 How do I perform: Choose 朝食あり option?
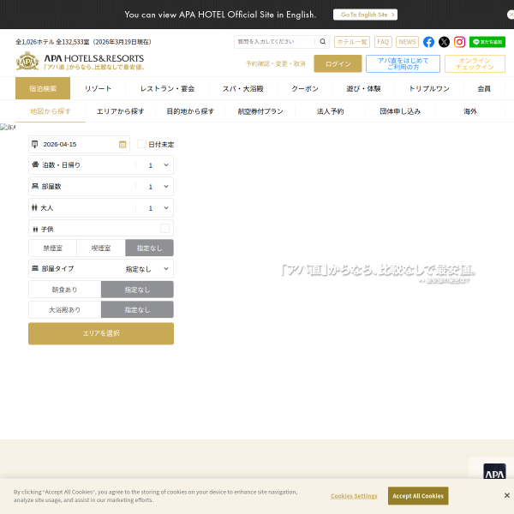pyautogui.click(x=65, y=290)
